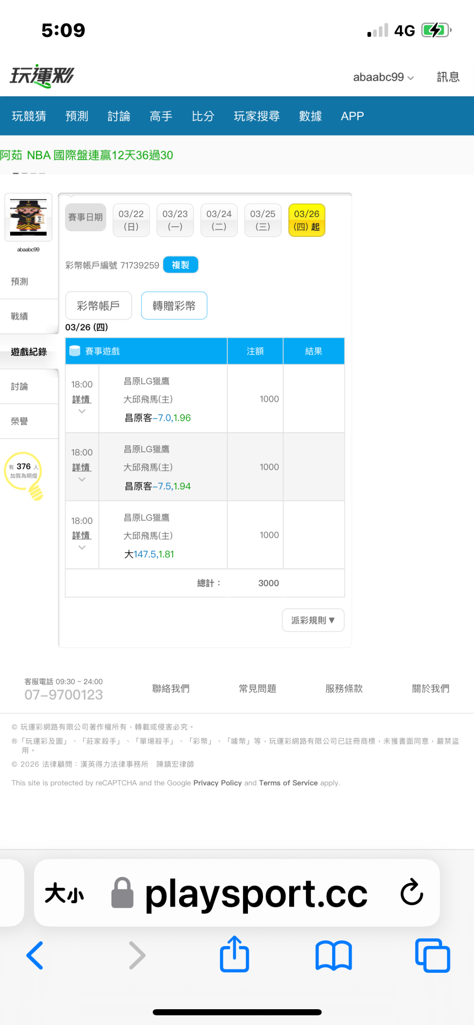This screenshot has height=1025, width=474.
Task: Select the 03/25 (三) date tab
Action: tap(262, 220)
